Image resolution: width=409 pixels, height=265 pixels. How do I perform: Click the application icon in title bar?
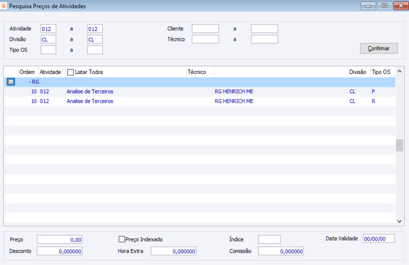[x=4, y=6]
